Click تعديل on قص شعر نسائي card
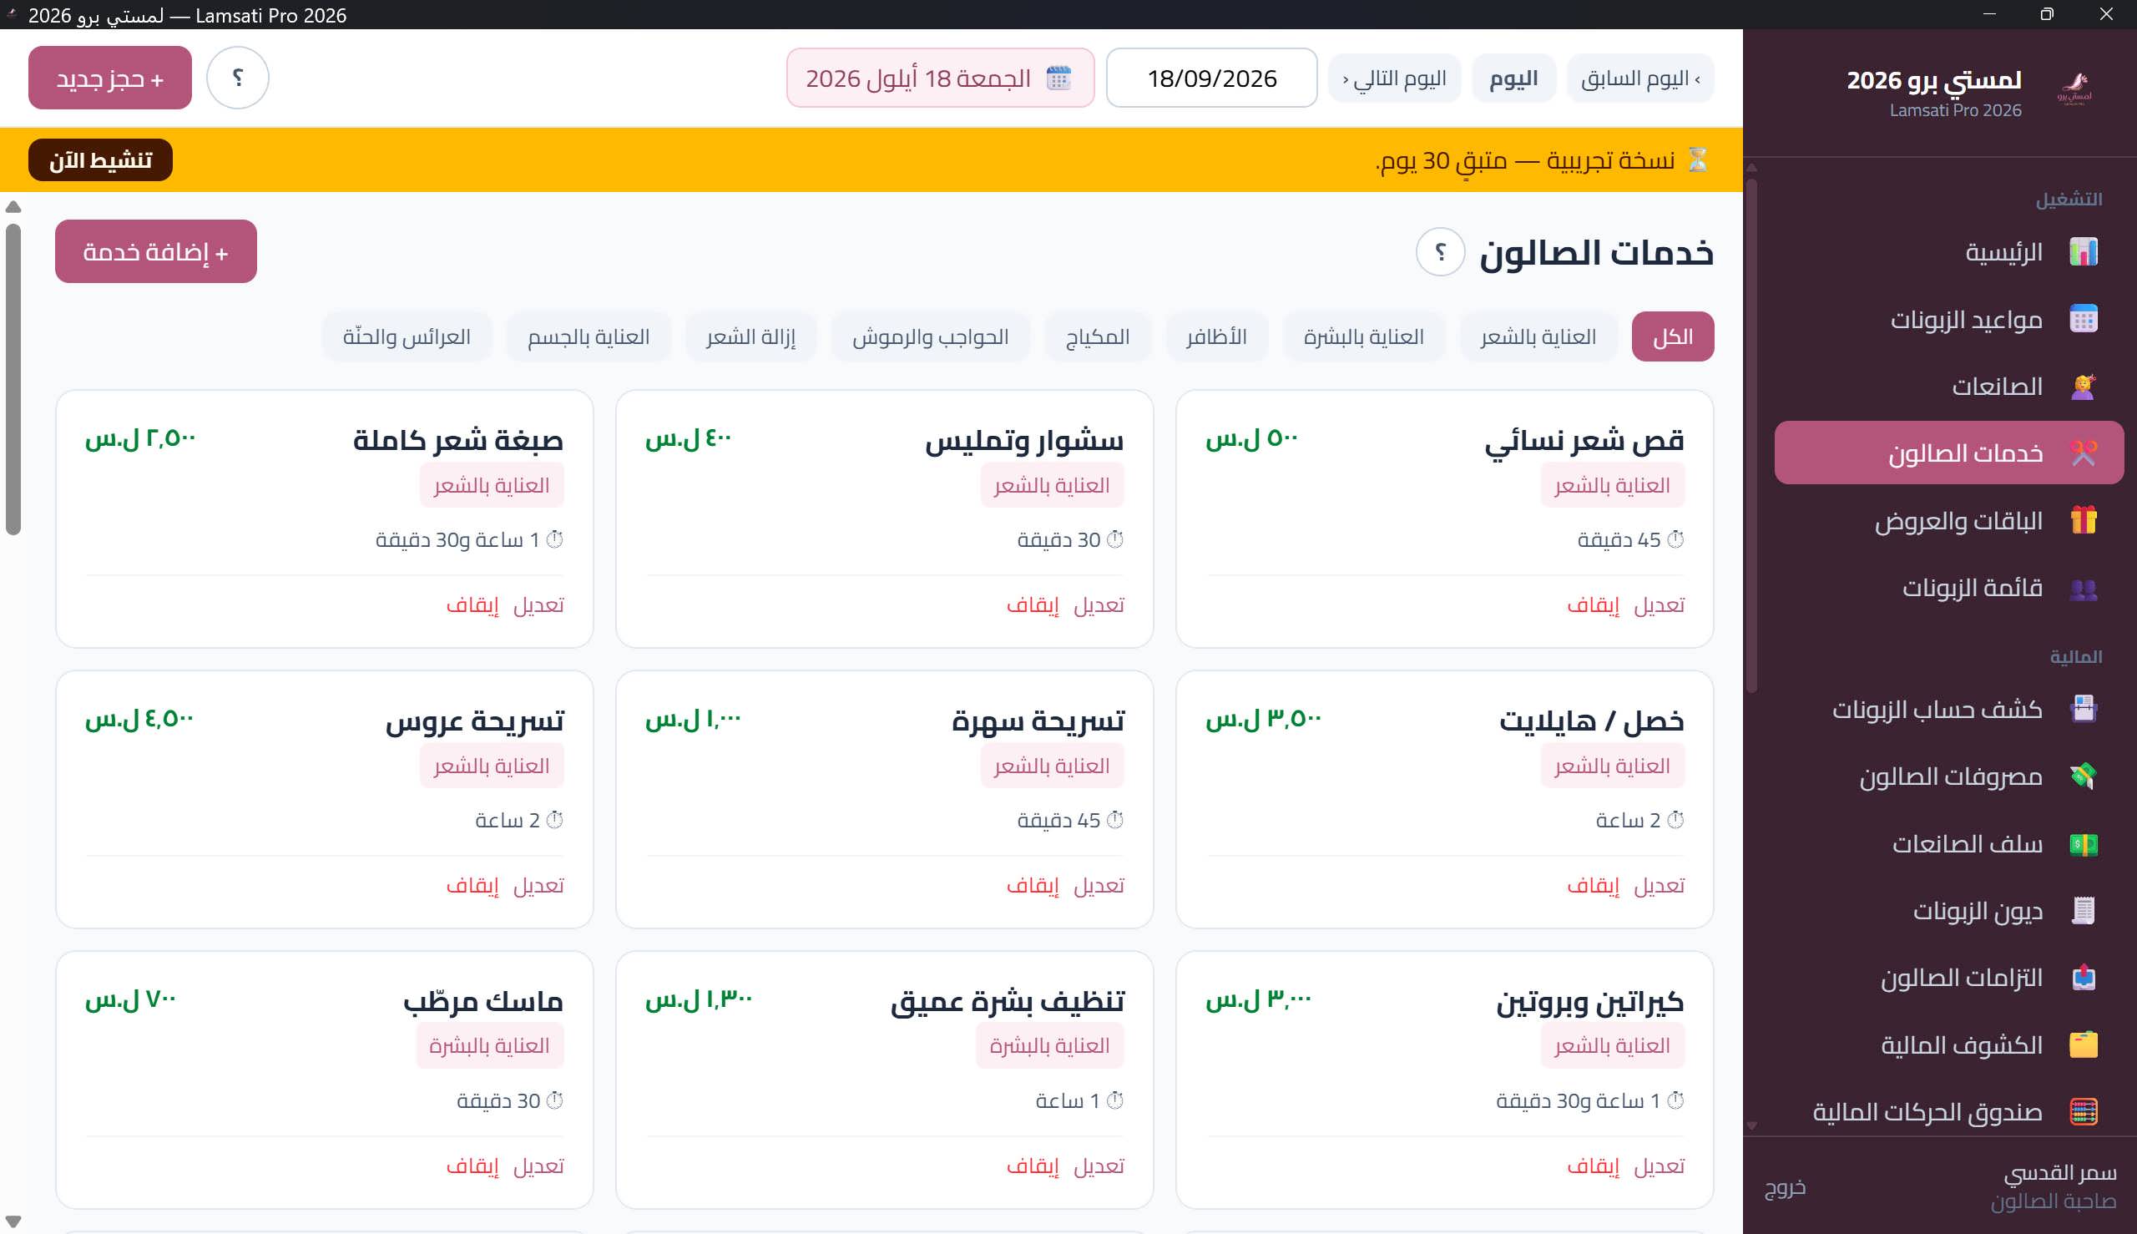2137x1234 pixels. [x=1660, y=604]
